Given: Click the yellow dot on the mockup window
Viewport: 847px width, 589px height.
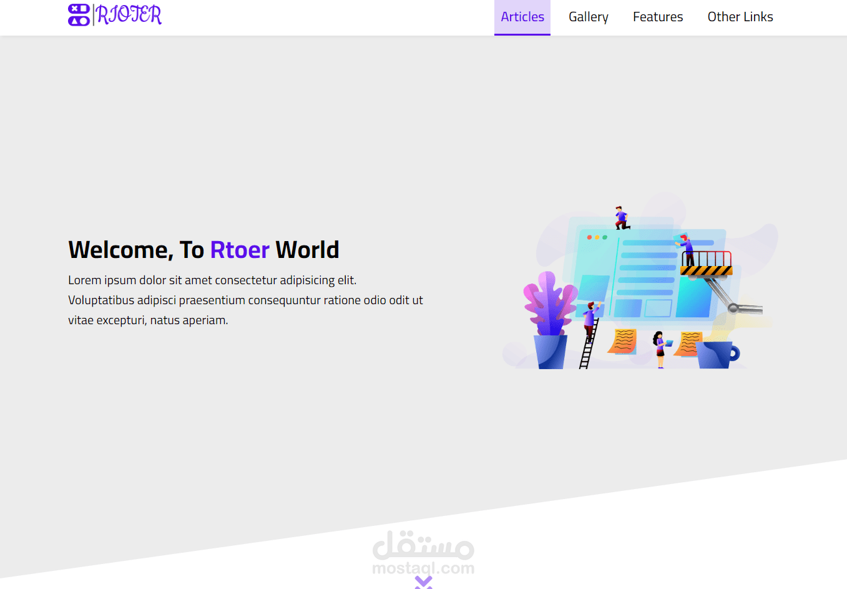Looking at the screenshot, I should click(x=597, y=237).
